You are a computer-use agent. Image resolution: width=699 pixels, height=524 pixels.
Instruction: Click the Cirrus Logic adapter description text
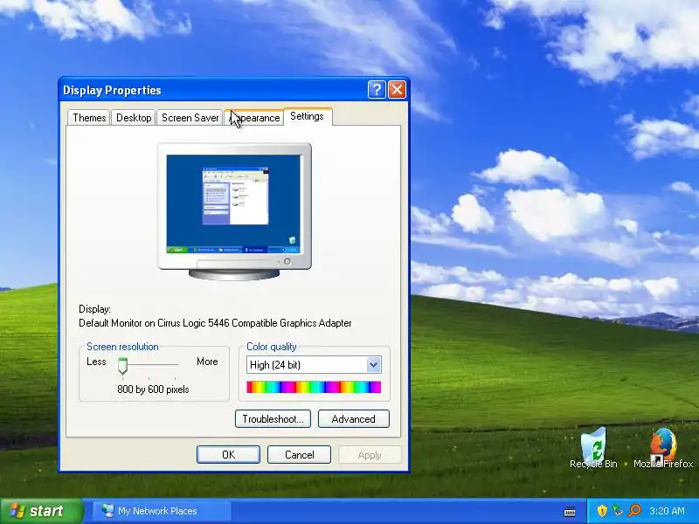click(x=215, y=323)
